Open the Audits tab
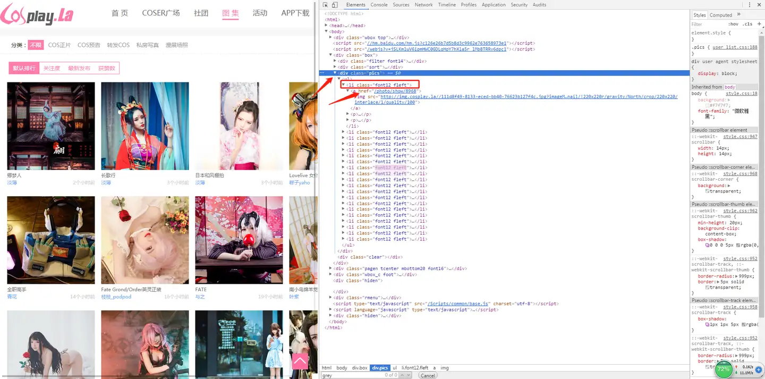The image size is (765, 379). [539, 5]
